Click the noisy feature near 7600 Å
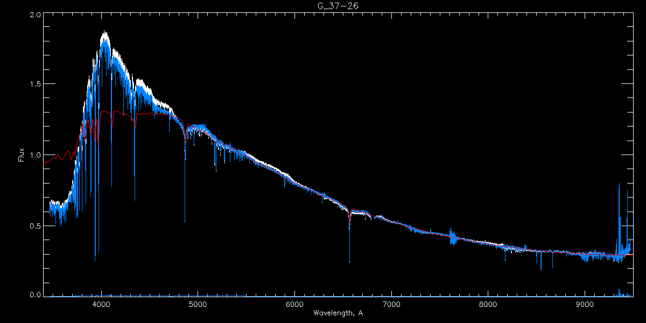646x323 pixels. 453,236
